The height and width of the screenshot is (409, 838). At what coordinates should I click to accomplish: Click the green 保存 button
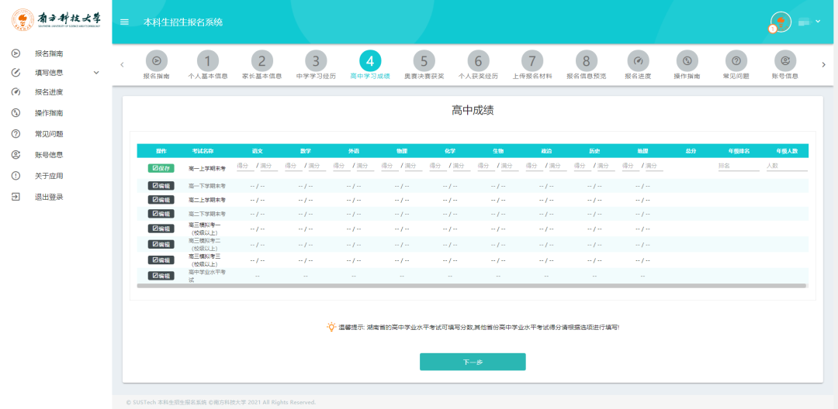pyautogui.click(x=161, y=168)
